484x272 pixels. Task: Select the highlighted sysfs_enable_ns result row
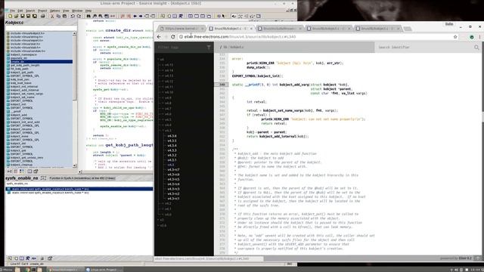point(79,189)
